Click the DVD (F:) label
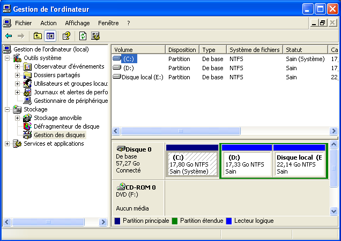 click(127, 194)
